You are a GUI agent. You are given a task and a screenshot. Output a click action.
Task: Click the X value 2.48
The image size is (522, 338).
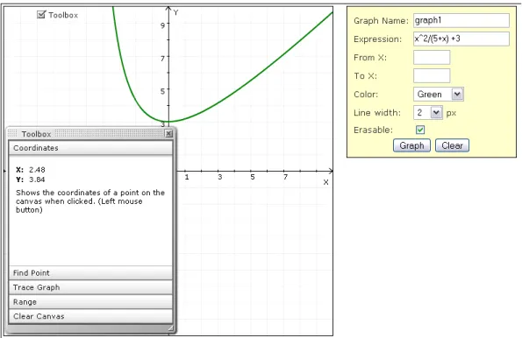37,170
